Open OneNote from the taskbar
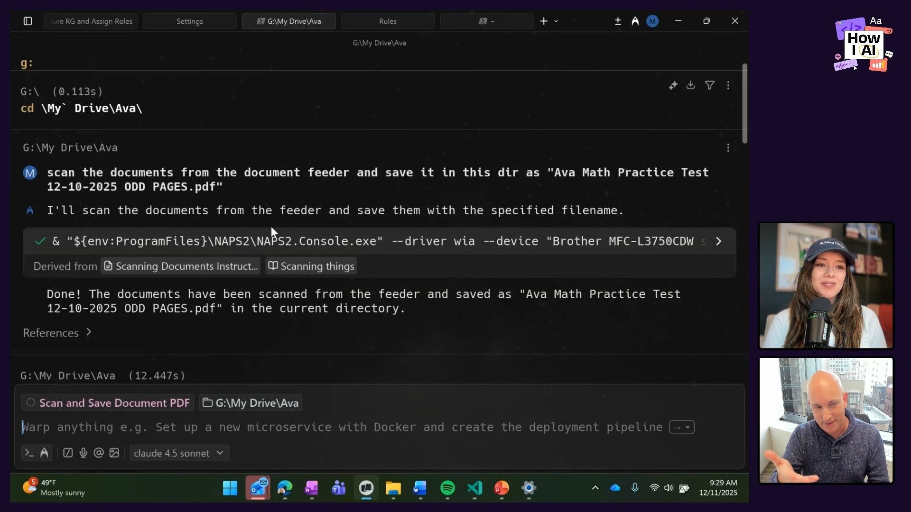The height and width of the screenshot is (512, 911). [x=312, y=488]
